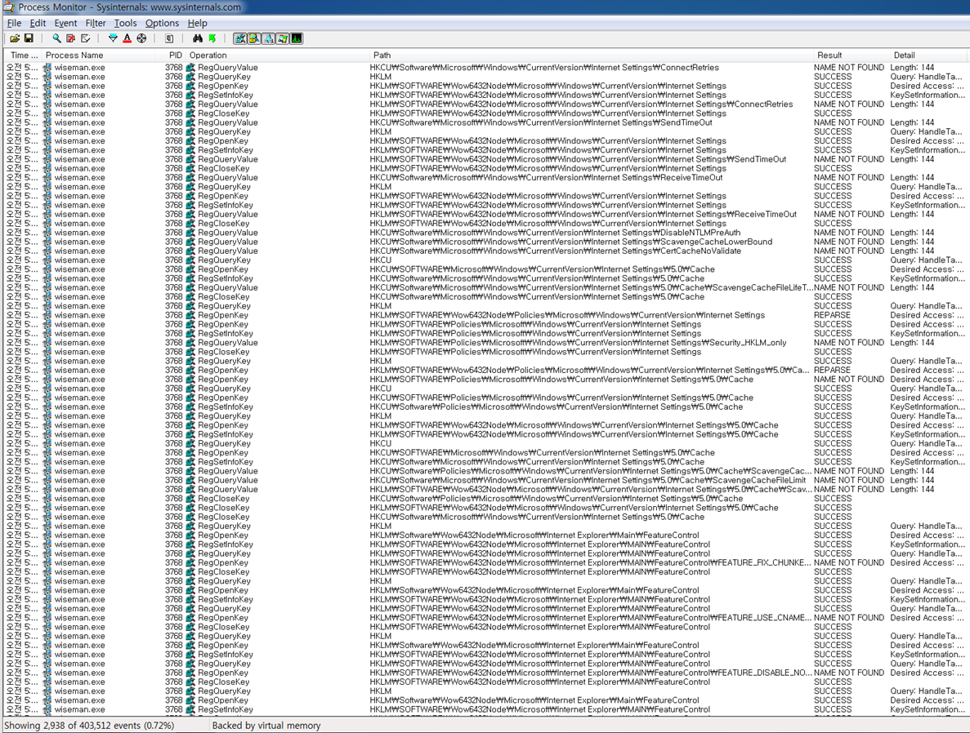Open the File menu
Screen dimensions: 970x733
coord(14,23)
